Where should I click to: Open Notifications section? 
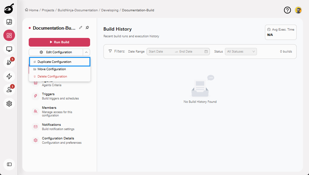[59, 127]
